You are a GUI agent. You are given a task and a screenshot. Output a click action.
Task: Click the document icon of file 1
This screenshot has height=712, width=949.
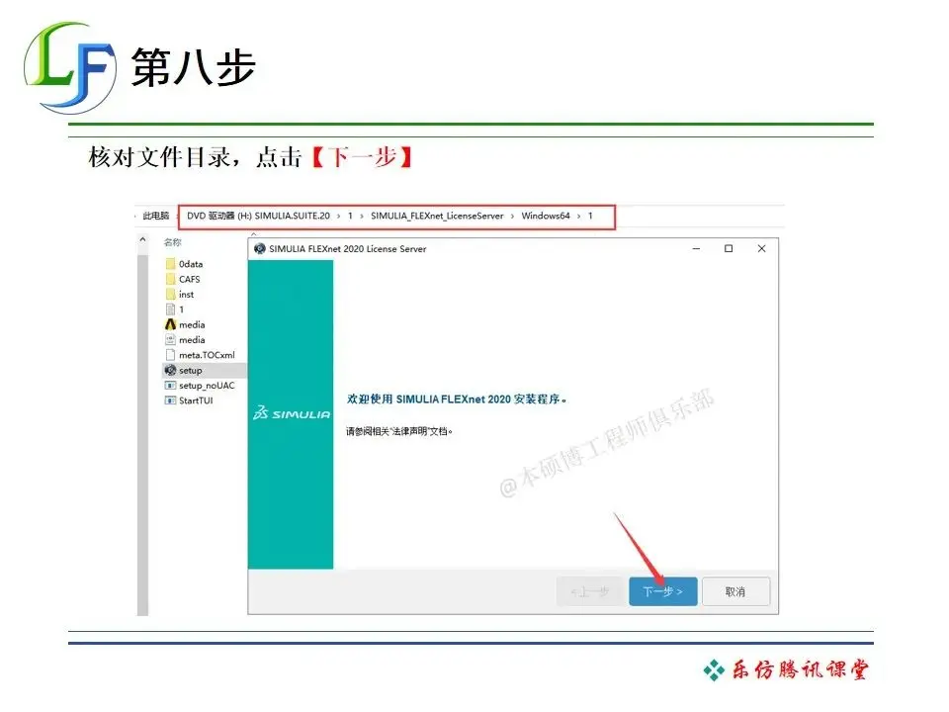tap(171, 310)
